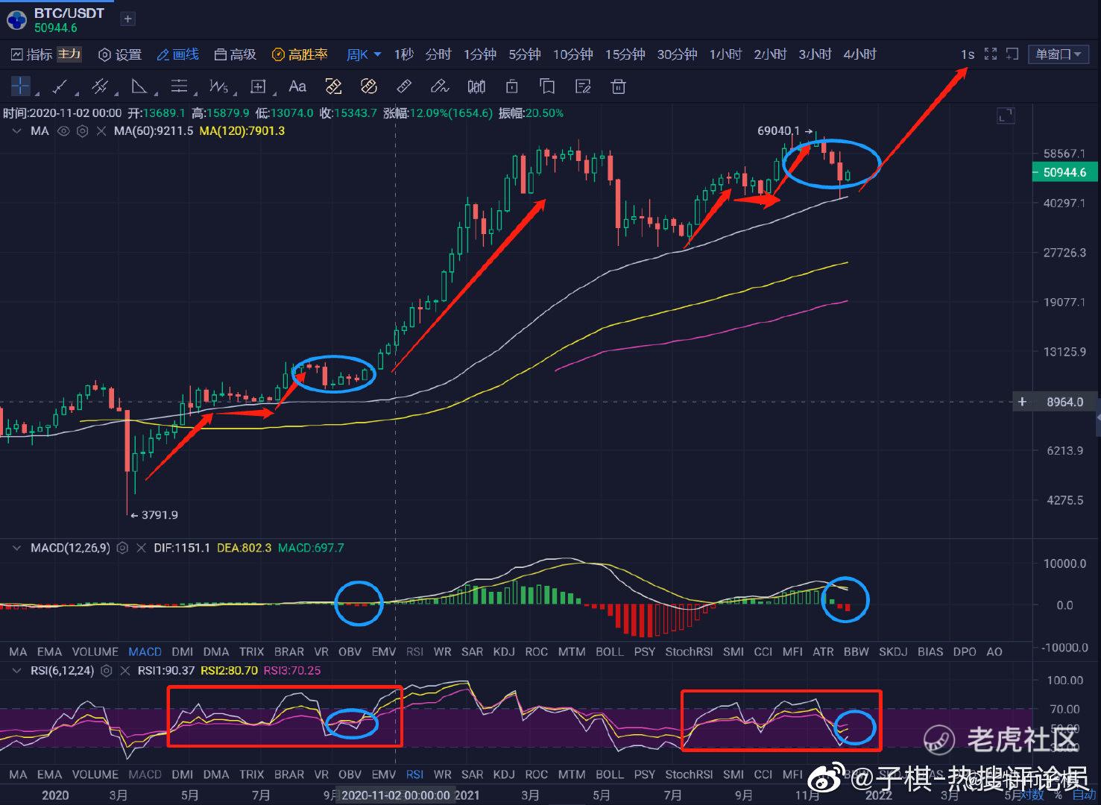This screenshot has width=1101, height=805.
Task: Open the 高胜率 feature
Action: (300, 54)
